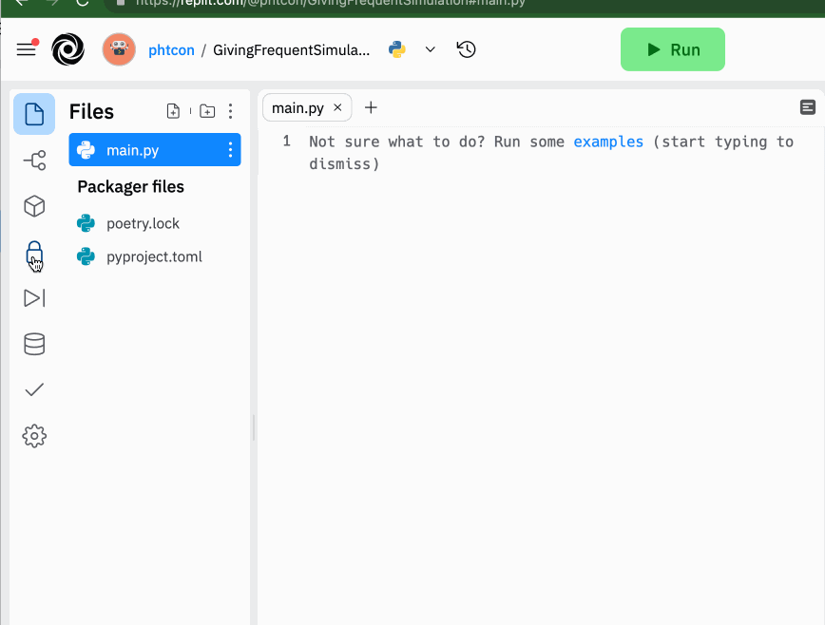Open the phtcon profile link

[x=171, y=49]
